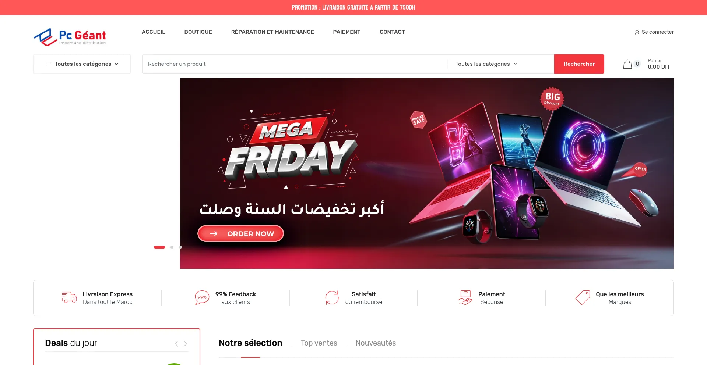The height and width of the screenshot is (365, 707).
Task: Click the ORDER NOW banner button
Action: point(241,234)
